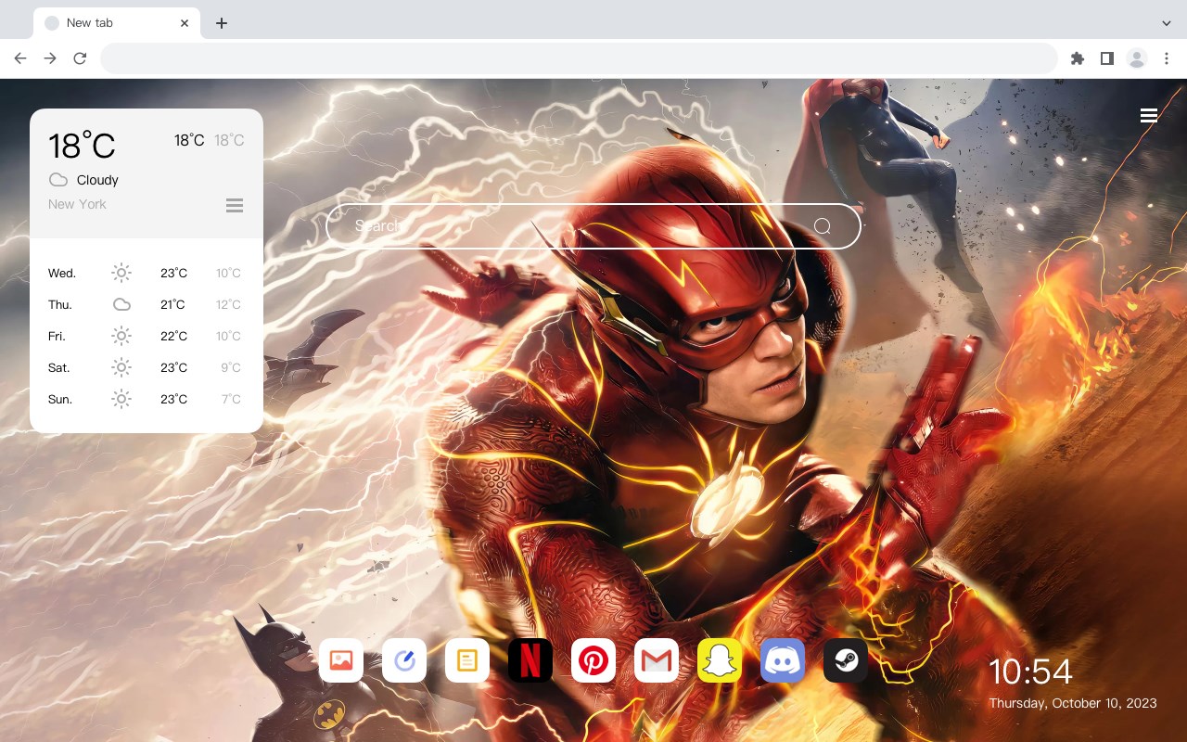The height and width of the screenshot is (742, 1187).
Task: Click the search magnifier icon
Action: click(823, 225)
